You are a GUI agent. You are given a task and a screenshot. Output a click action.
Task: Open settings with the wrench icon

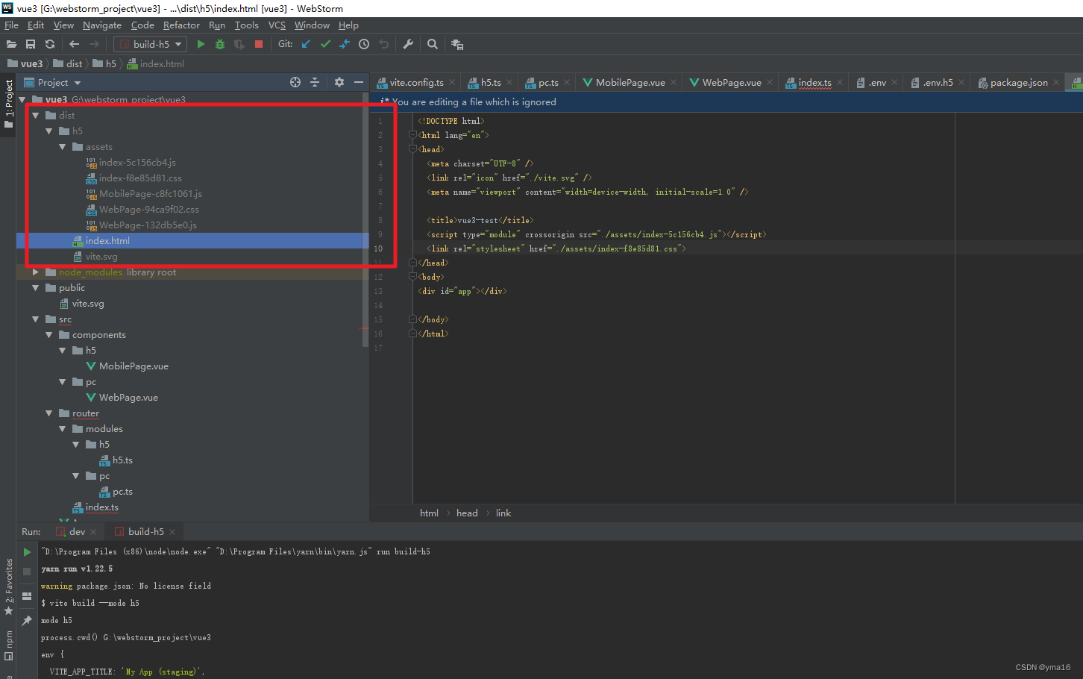click(x=408, y=44)
